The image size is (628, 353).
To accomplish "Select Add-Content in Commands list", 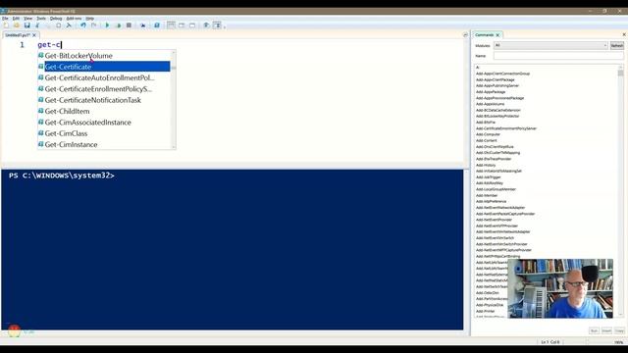I will coord(487,140).
